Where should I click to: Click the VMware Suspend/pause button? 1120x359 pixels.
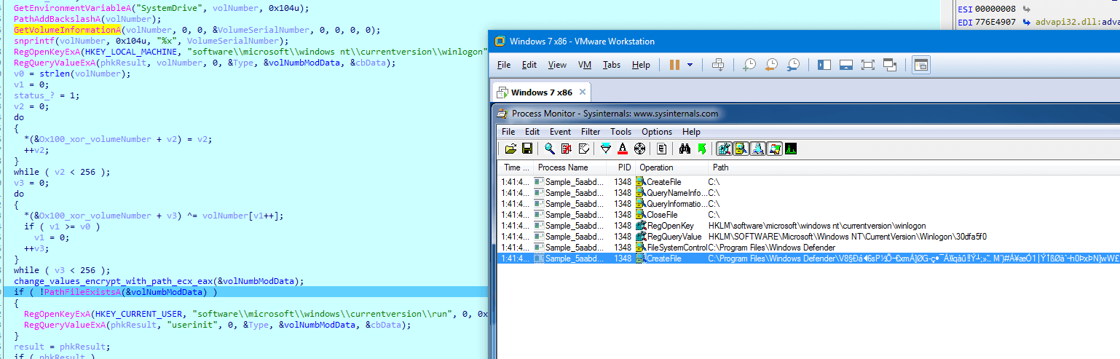[674, 65]
